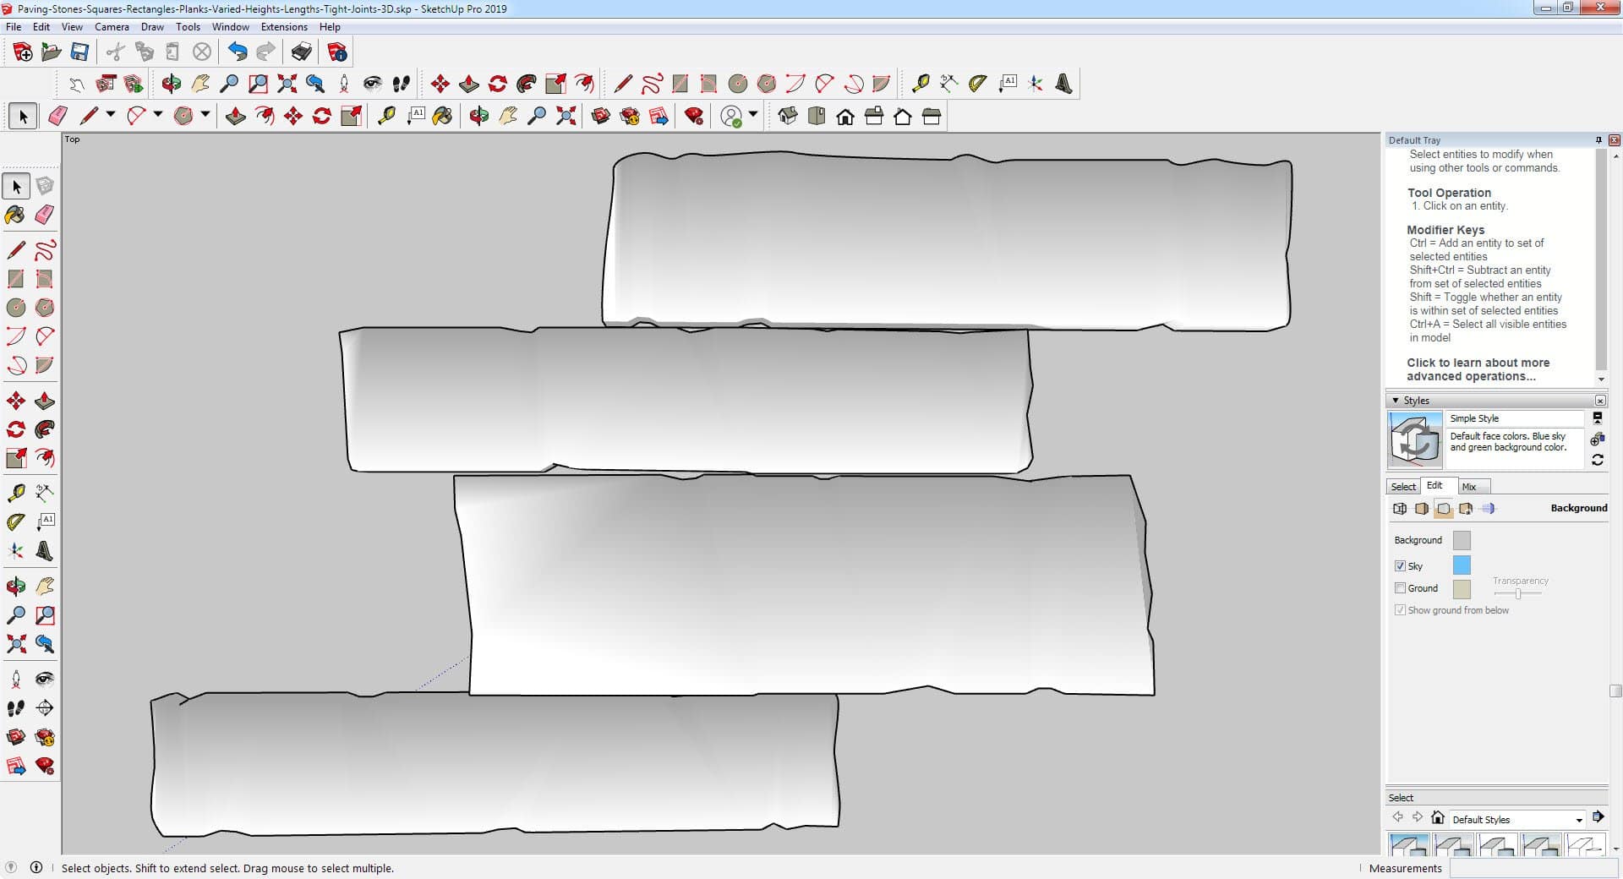Open the Default Styles dropdown
The image size is (1623, 879).
[1578, 820]
